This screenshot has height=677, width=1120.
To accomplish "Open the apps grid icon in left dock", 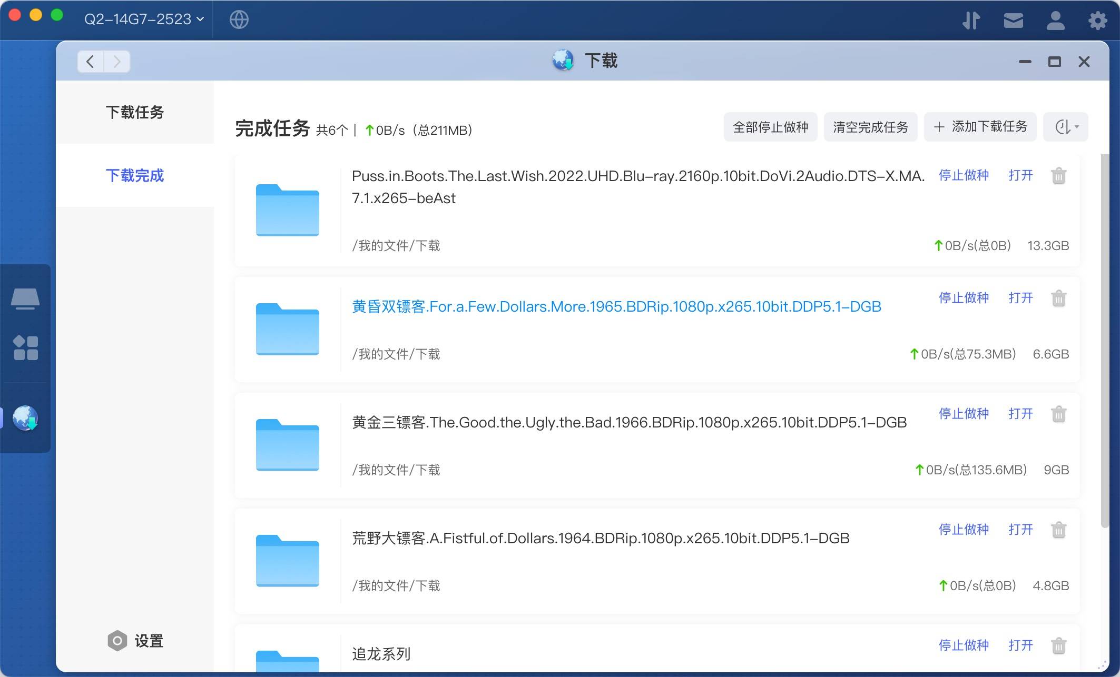I will [x=25, y=347].
